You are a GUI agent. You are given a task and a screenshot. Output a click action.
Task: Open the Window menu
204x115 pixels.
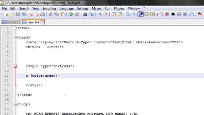134,9
